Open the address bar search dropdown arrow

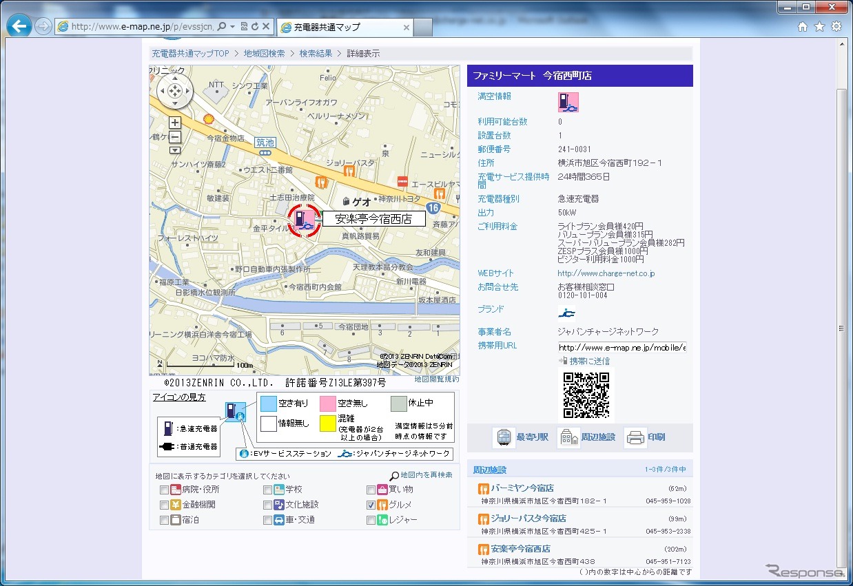click(233, 27)
